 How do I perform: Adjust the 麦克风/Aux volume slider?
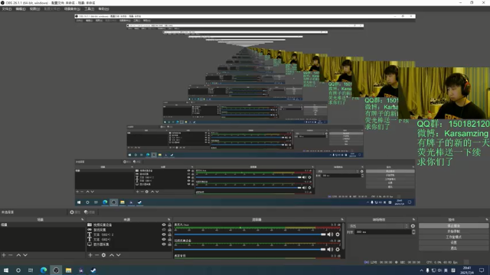click(x=250, y=235)
